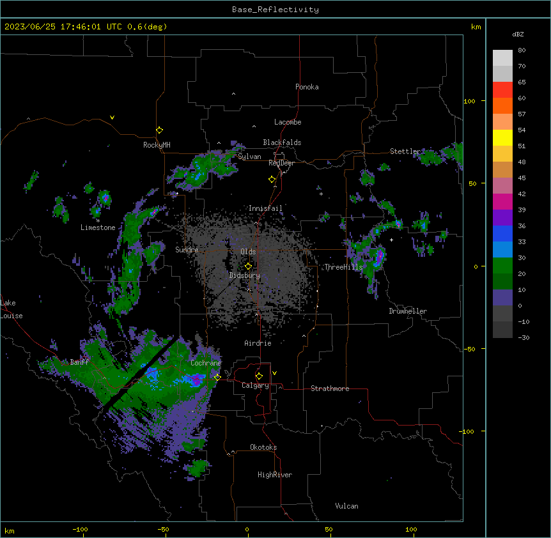
Task: Click the yellow diamond marker south of RedDeer
Action: point(272,180)
